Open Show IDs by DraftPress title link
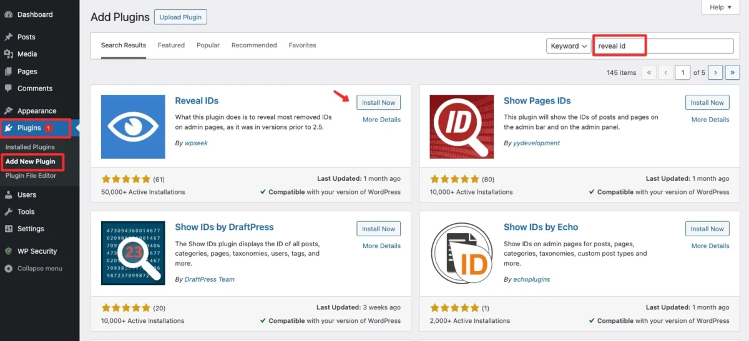 pyautogui.click(x=225, y=228)
